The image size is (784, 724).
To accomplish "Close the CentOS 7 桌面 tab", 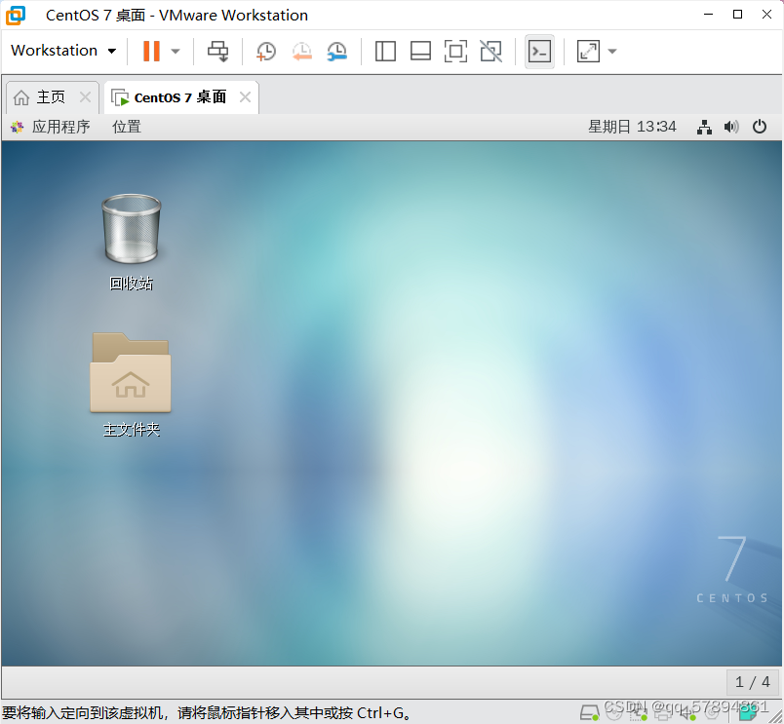I will 245,96.
